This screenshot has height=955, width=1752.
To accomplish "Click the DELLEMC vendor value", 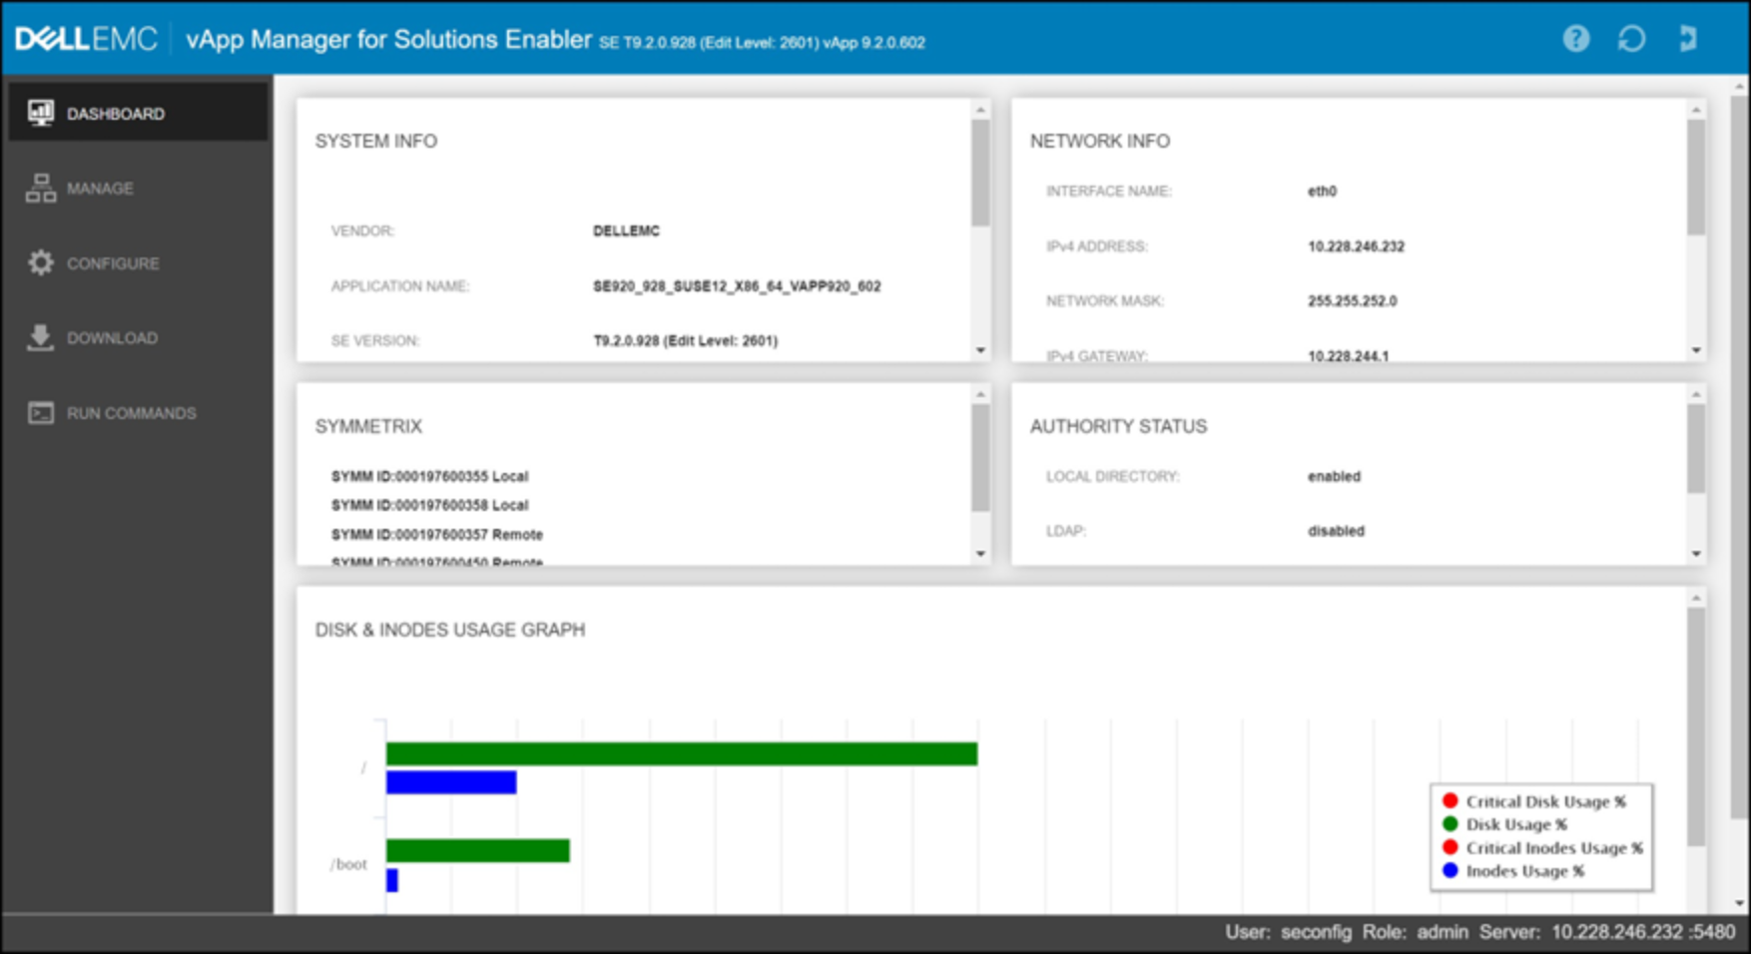I will (626, 231).
